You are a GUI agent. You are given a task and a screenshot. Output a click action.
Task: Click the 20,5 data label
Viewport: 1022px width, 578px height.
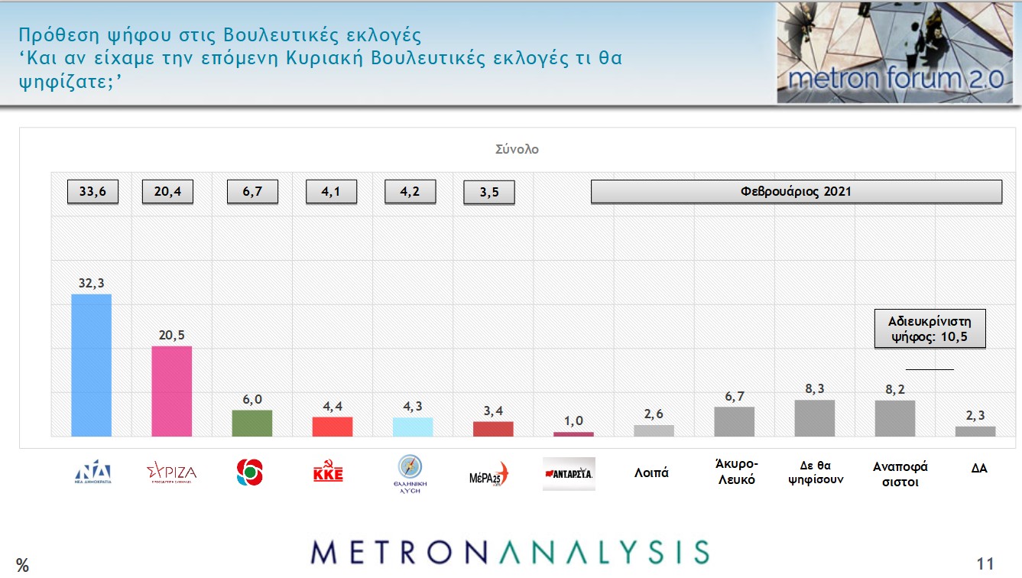pyautogui.click(x=171, y=335)
